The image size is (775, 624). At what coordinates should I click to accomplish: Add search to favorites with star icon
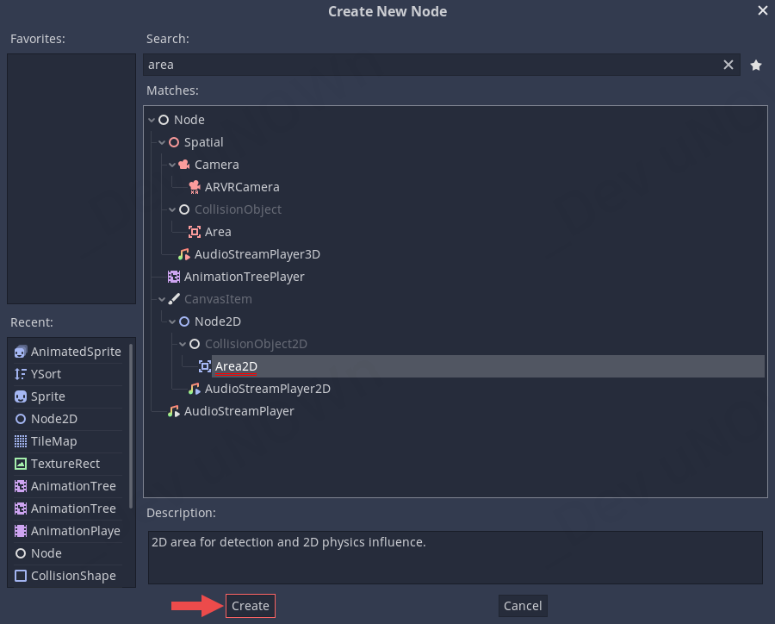coord(756,65)
